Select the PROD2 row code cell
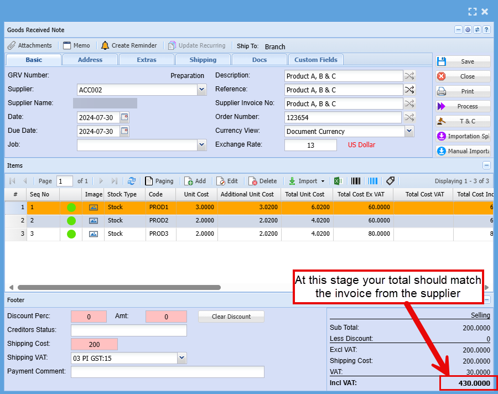The width and height of the screenshot is (498, 394). (x=160, y=220)
